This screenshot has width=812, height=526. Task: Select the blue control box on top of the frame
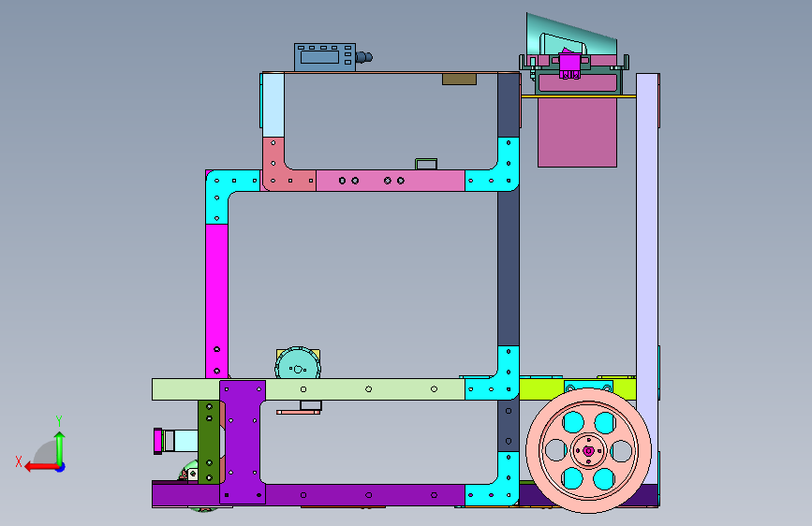325,57
